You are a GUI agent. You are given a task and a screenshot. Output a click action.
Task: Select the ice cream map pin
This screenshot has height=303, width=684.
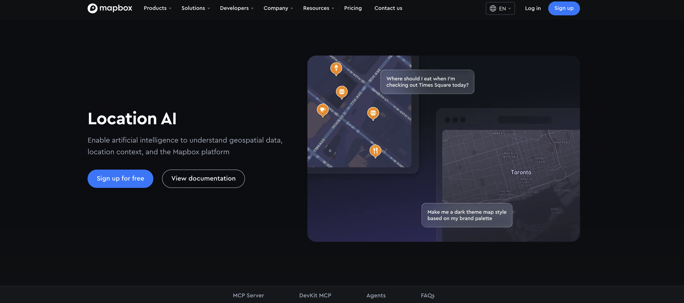point(336,69)
